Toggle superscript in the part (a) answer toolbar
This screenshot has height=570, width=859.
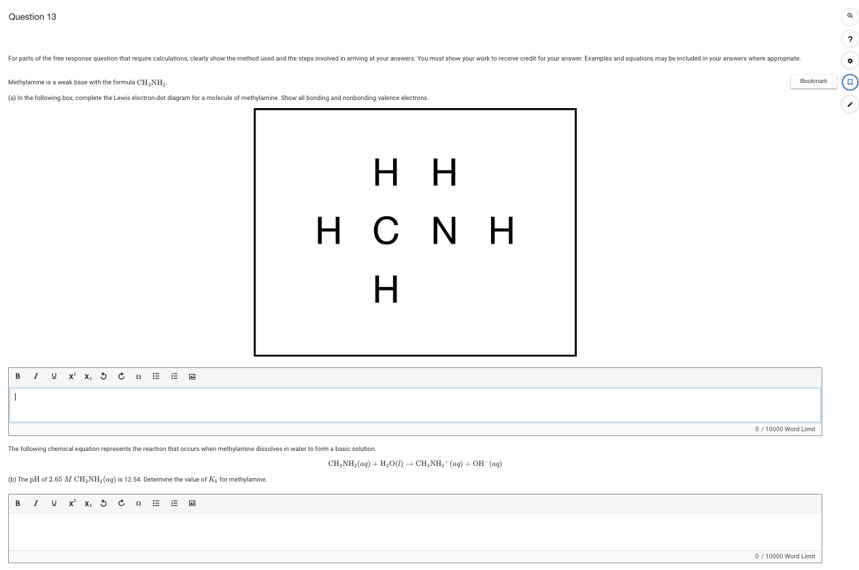tap(71, 376)
